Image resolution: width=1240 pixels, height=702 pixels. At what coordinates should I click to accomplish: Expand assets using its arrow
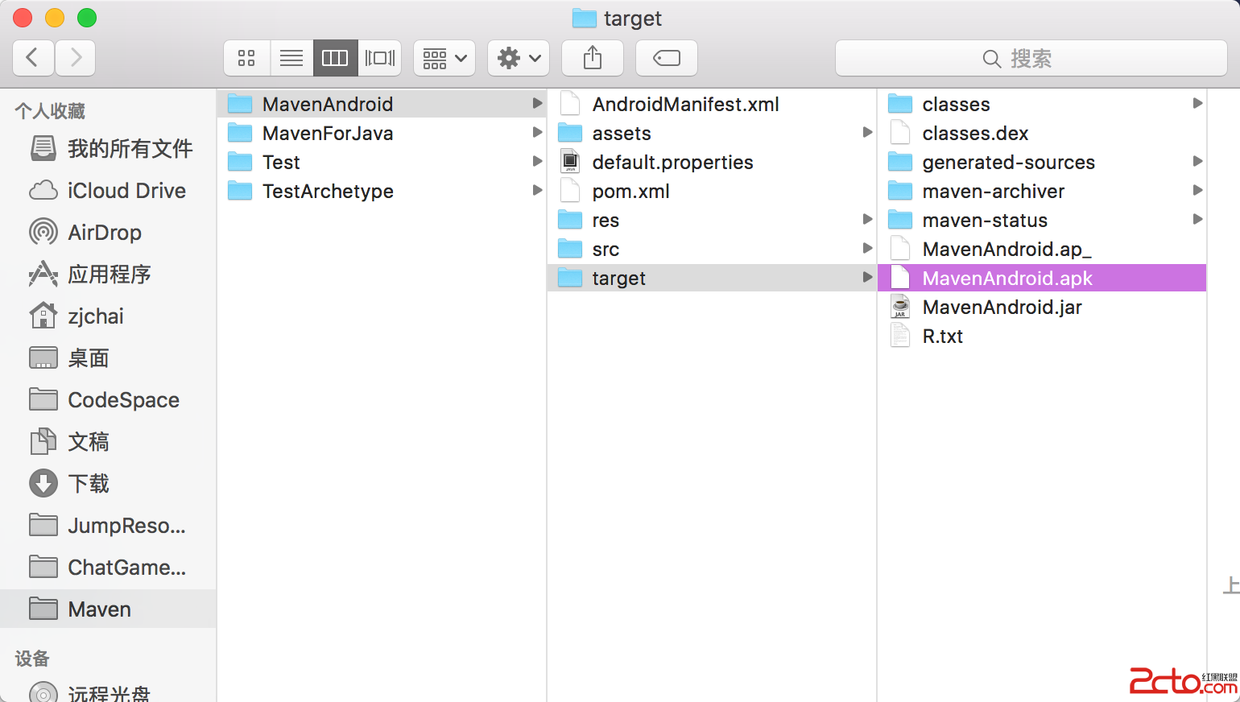click(867, 132)
